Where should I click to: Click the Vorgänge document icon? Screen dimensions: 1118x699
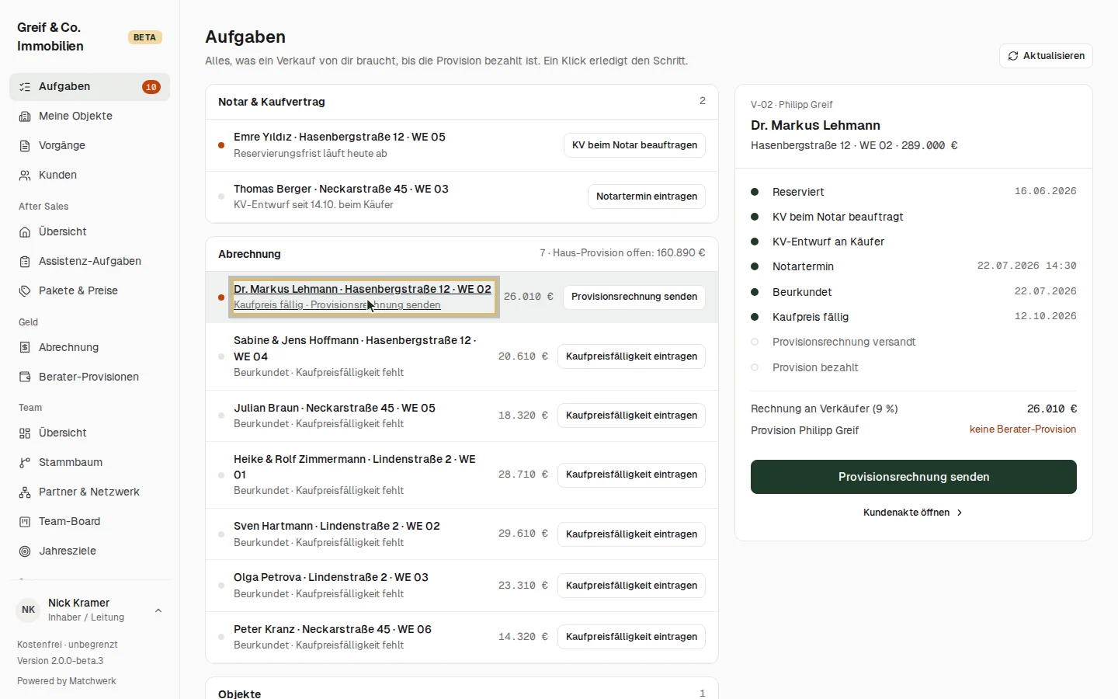click(x=25, y=146)
